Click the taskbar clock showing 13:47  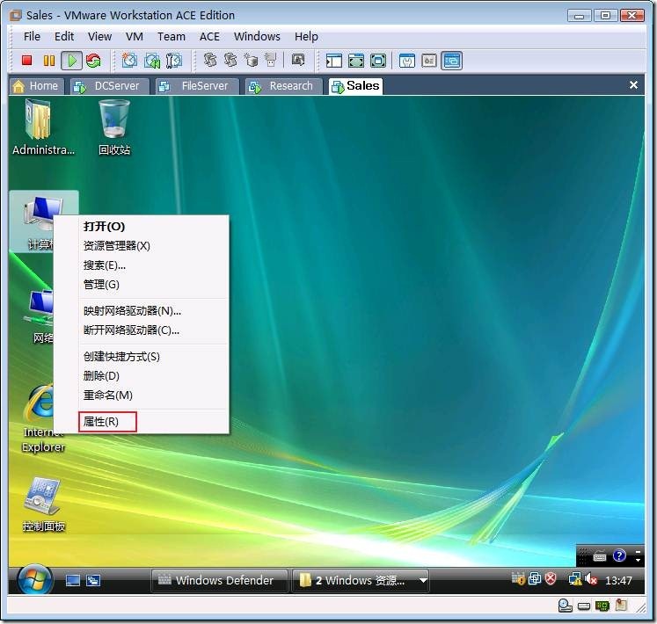coord(618,580)
